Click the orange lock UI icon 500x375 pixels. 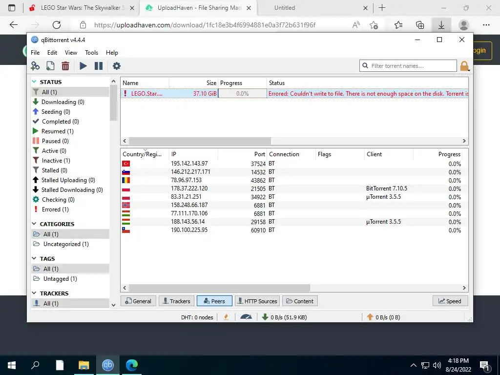click(x=464, y=66)
